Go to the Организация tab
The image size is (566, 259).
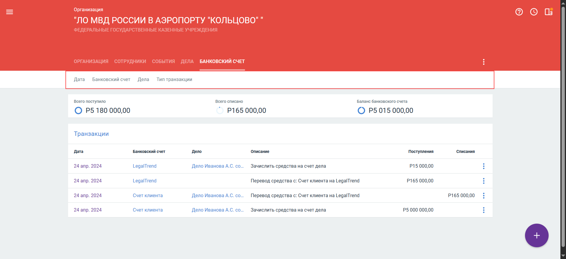(x=91, y=62)
